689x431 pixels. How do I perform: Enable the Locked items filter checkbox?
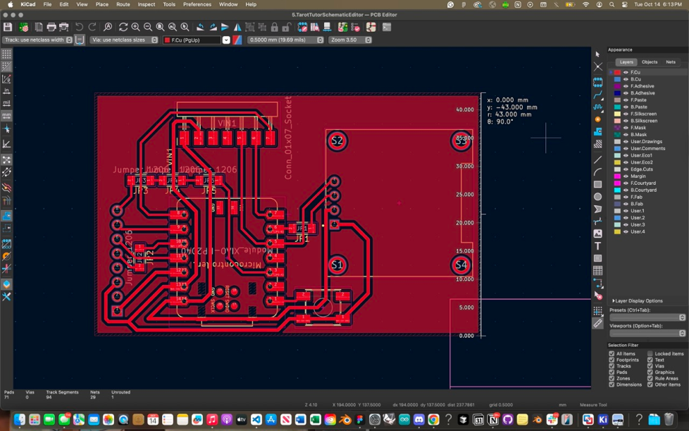[x=650, y=353]
